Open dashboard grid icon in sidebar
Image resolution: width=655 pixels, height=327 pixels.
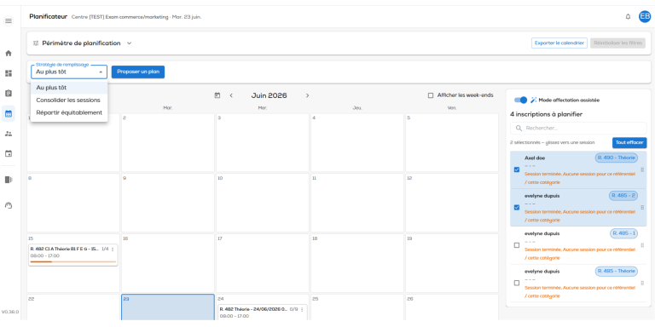[9, 73]
